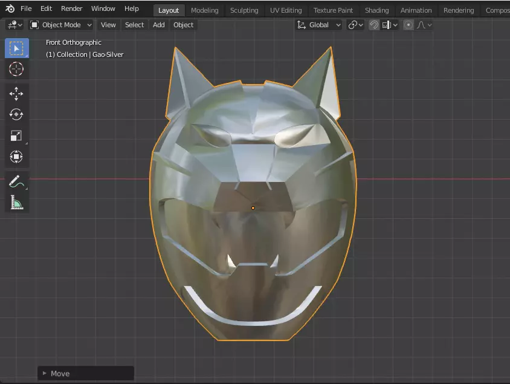Switch to the Modeling workspace tab
Screen dimensions: 510x384
(x=205, y=10)
